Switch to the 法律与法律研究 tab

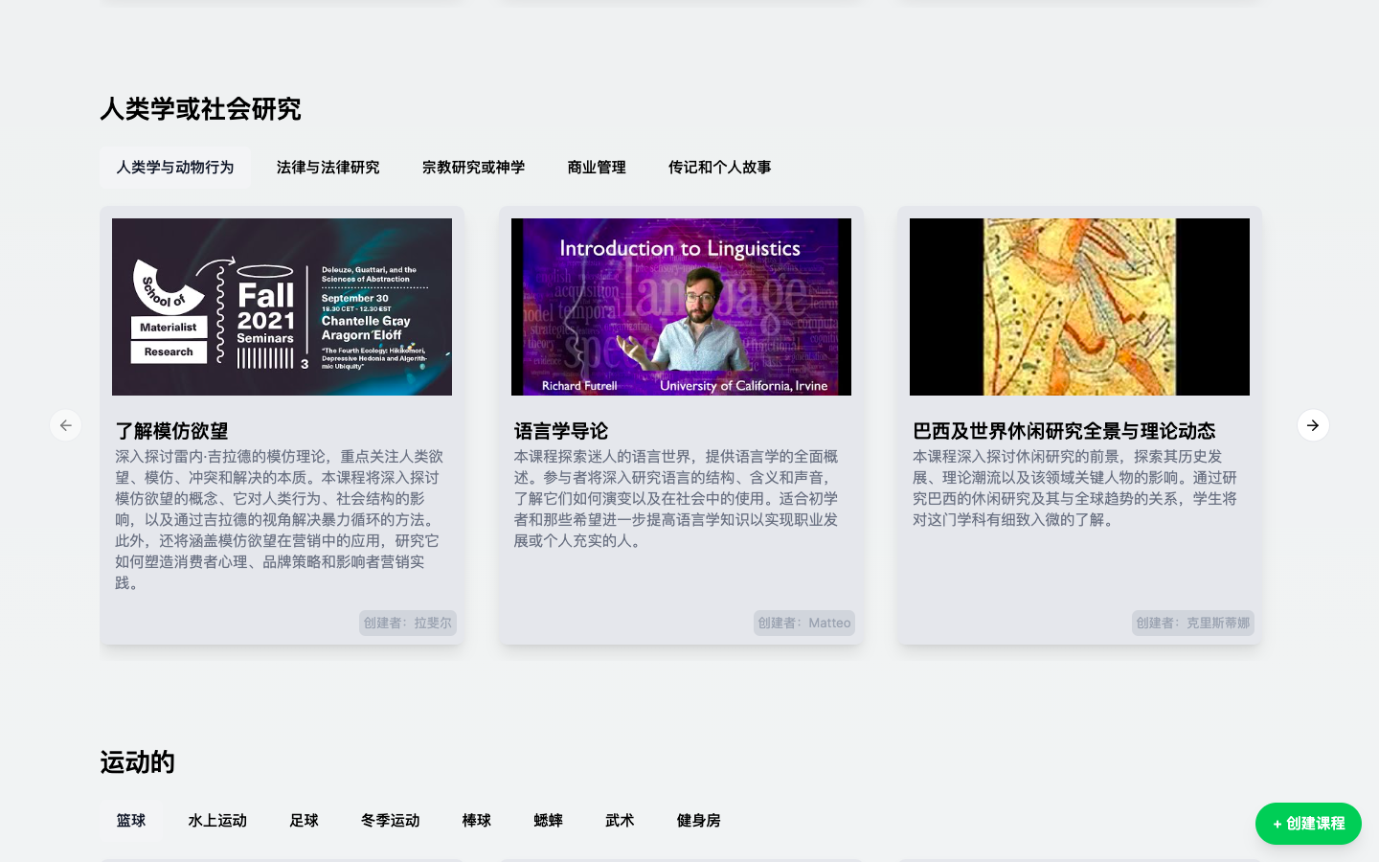(x=328, y=168)
